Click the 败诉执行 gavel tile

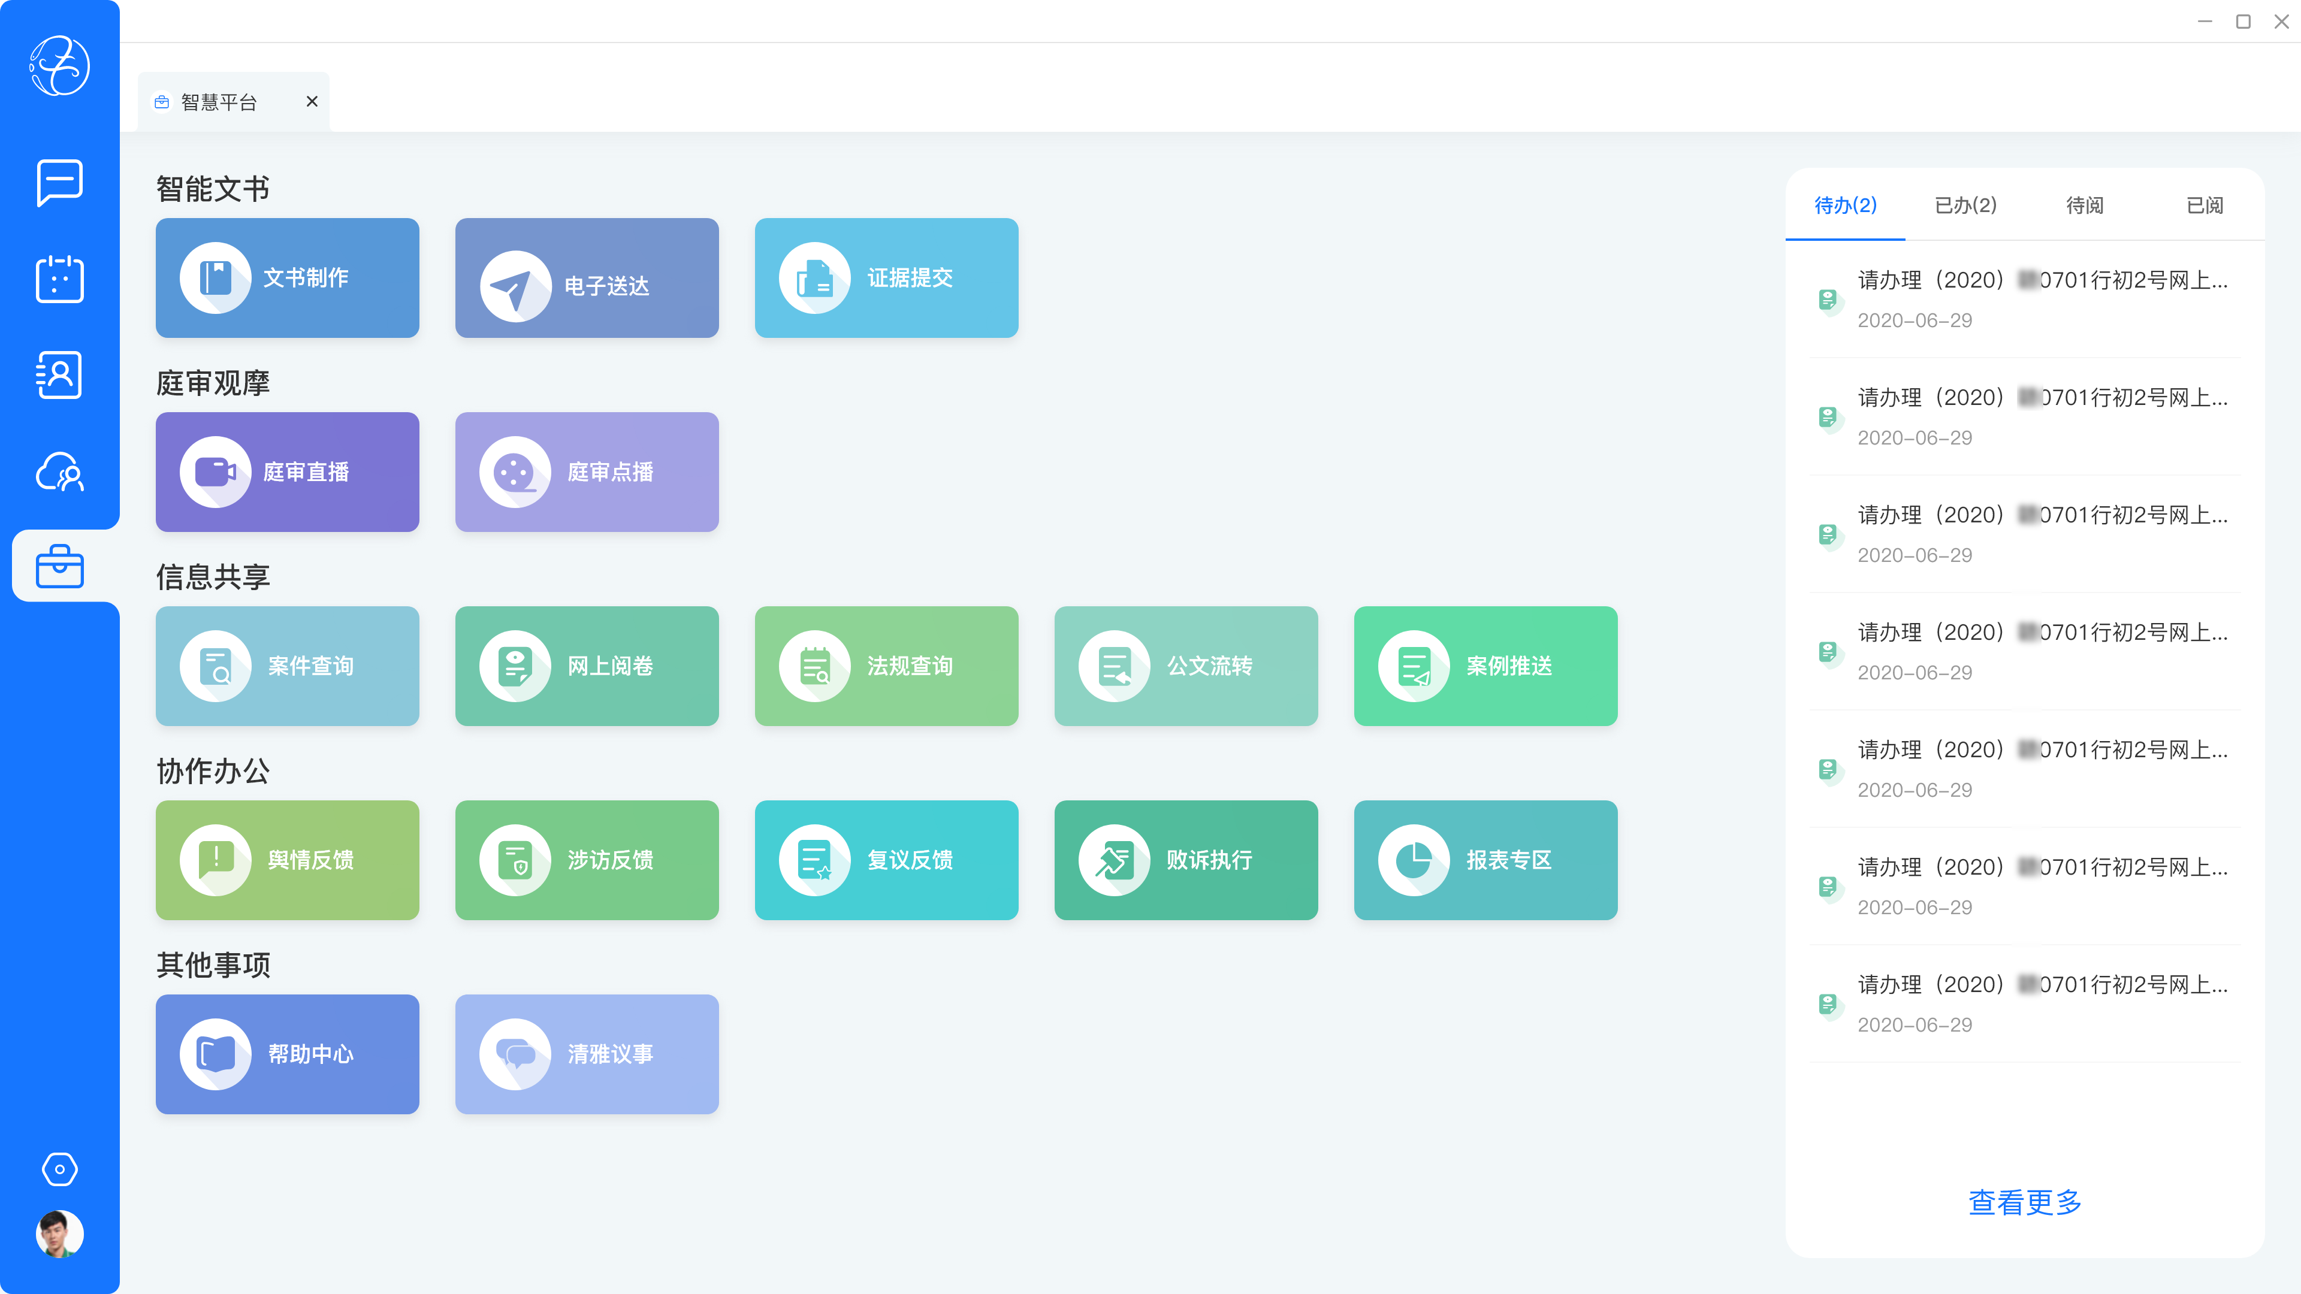[x=1185, y=860]
